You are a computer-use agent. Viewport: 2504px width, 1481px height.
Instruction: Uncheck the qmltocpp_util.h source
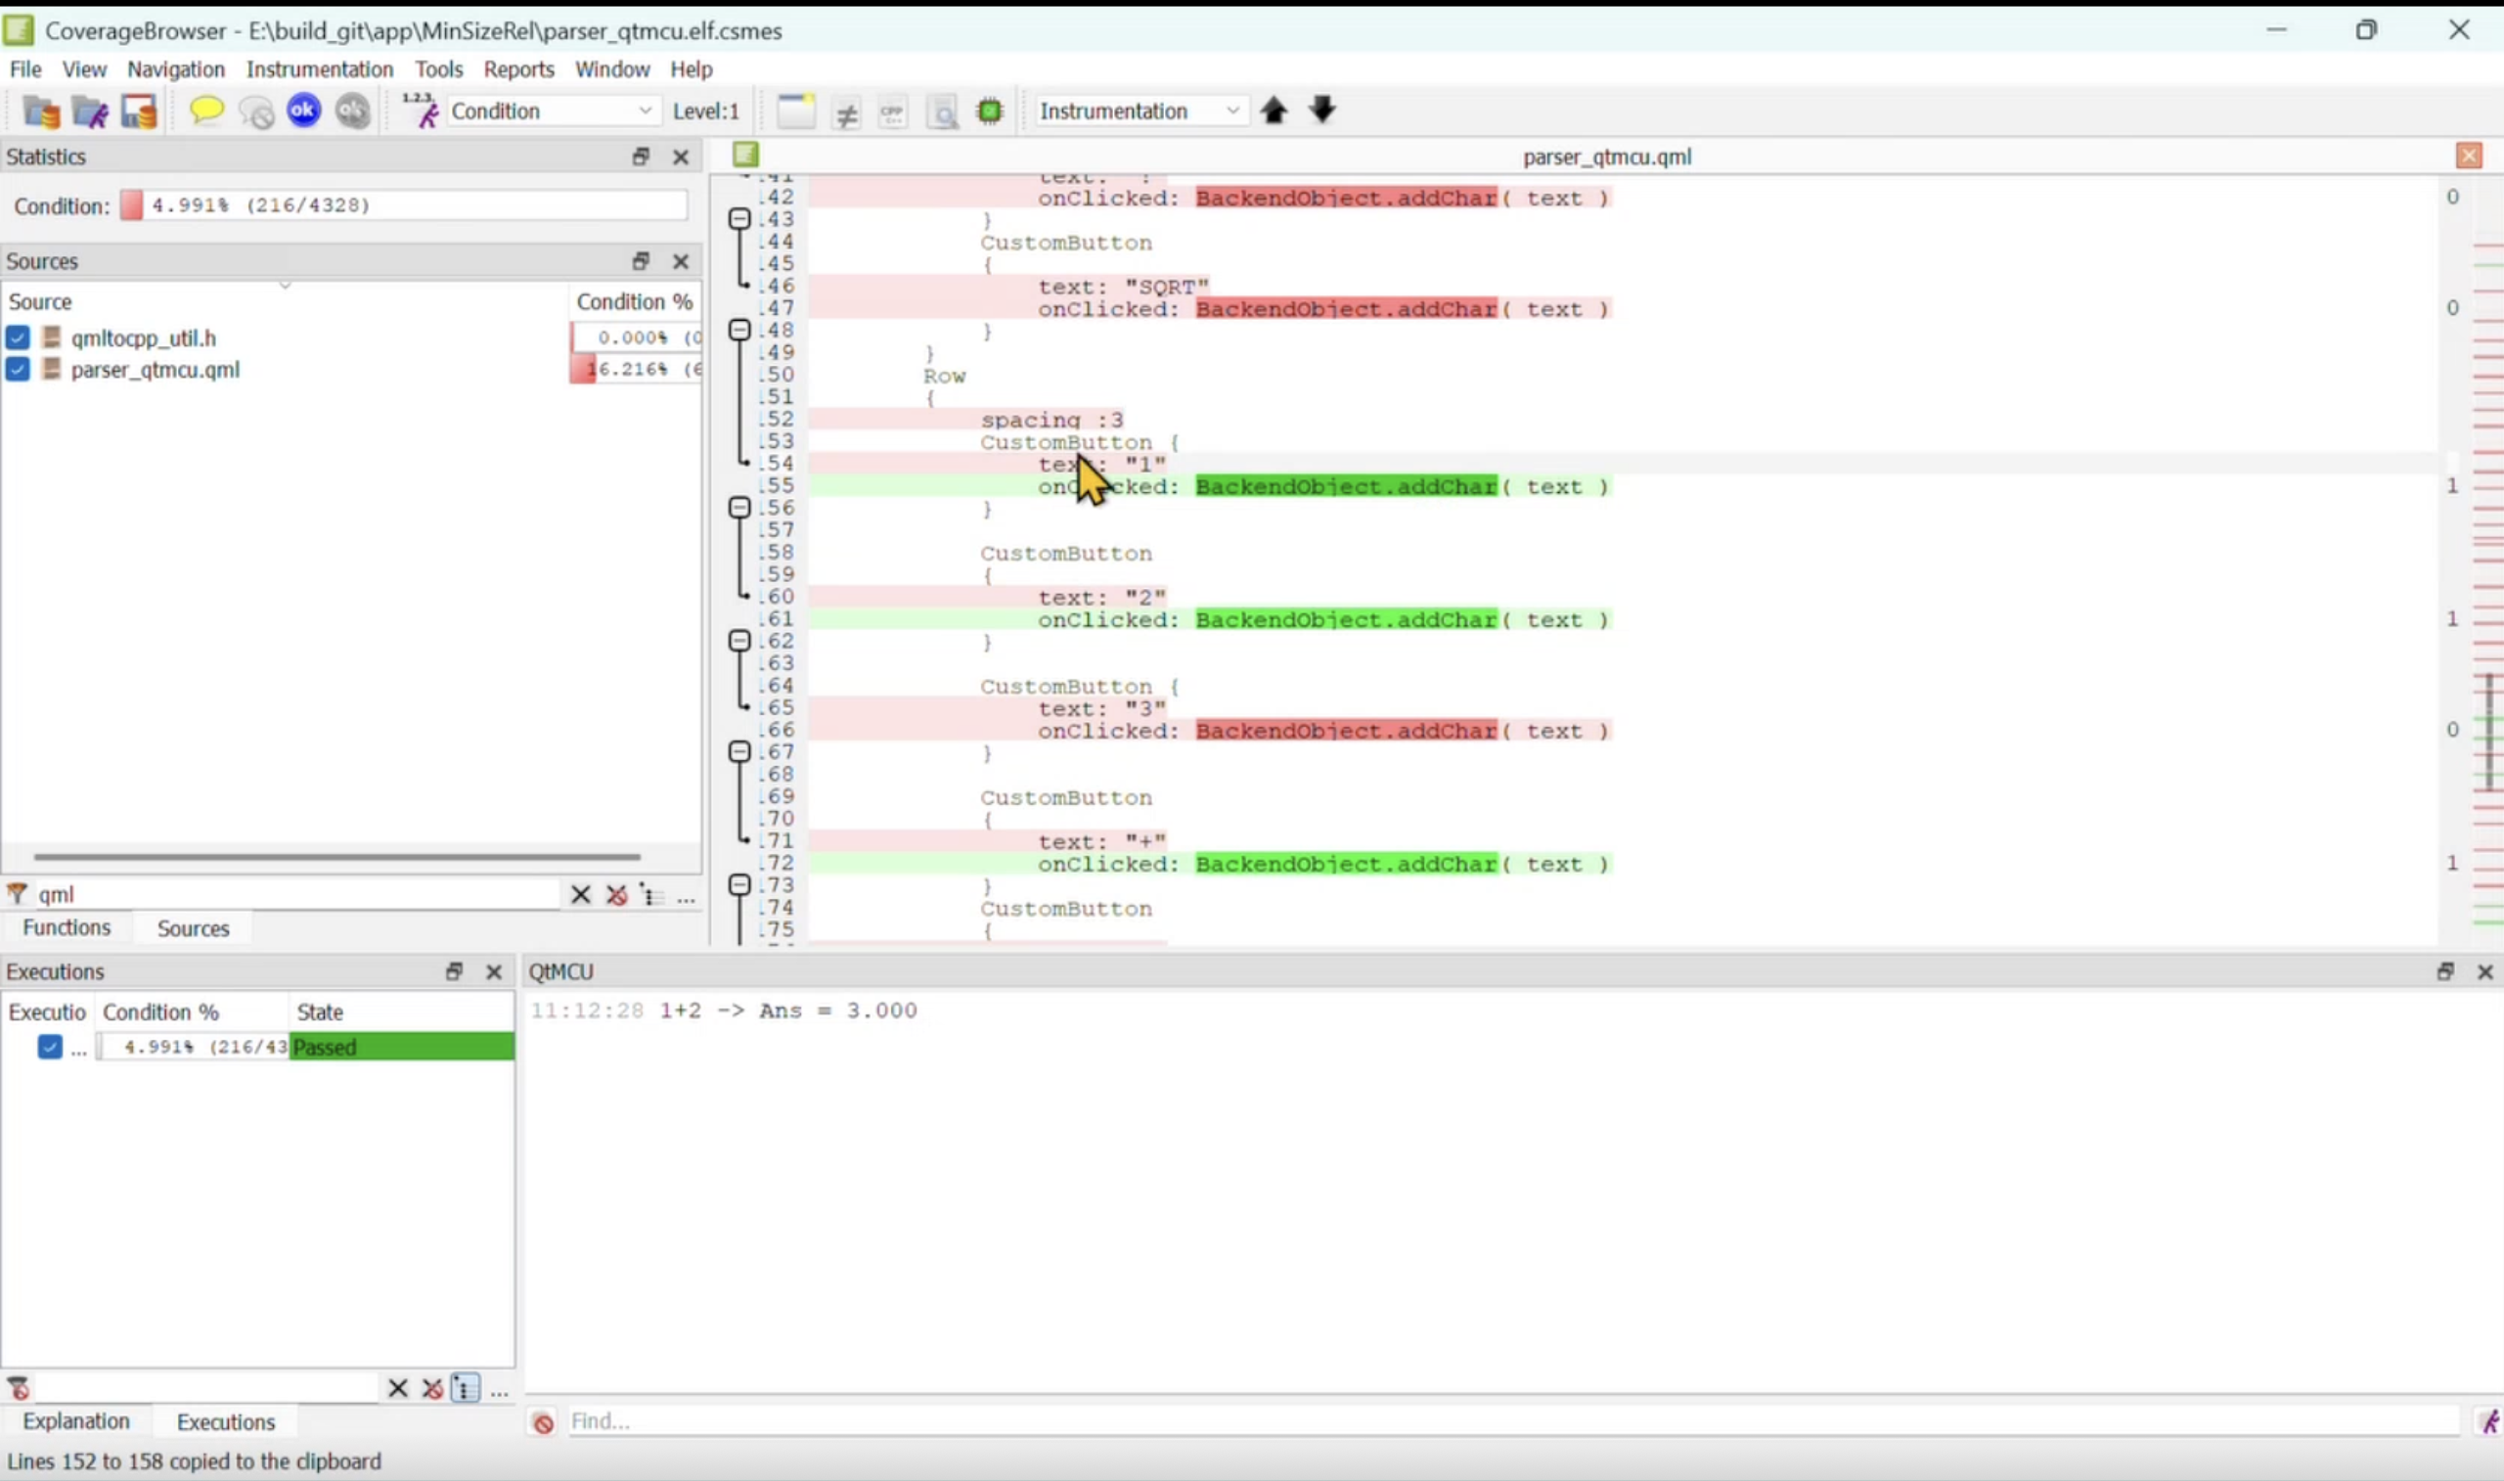(18, 337)
